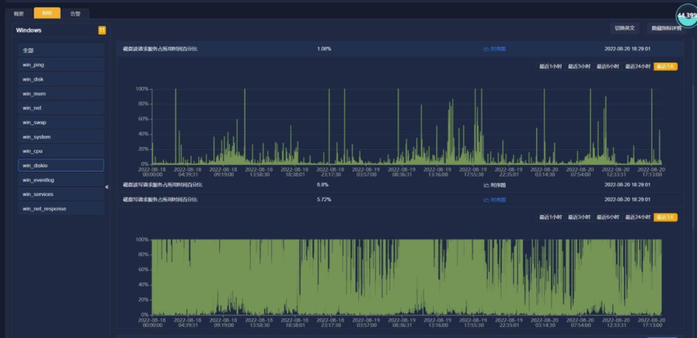Open the 告警 tab

[76, 14]
